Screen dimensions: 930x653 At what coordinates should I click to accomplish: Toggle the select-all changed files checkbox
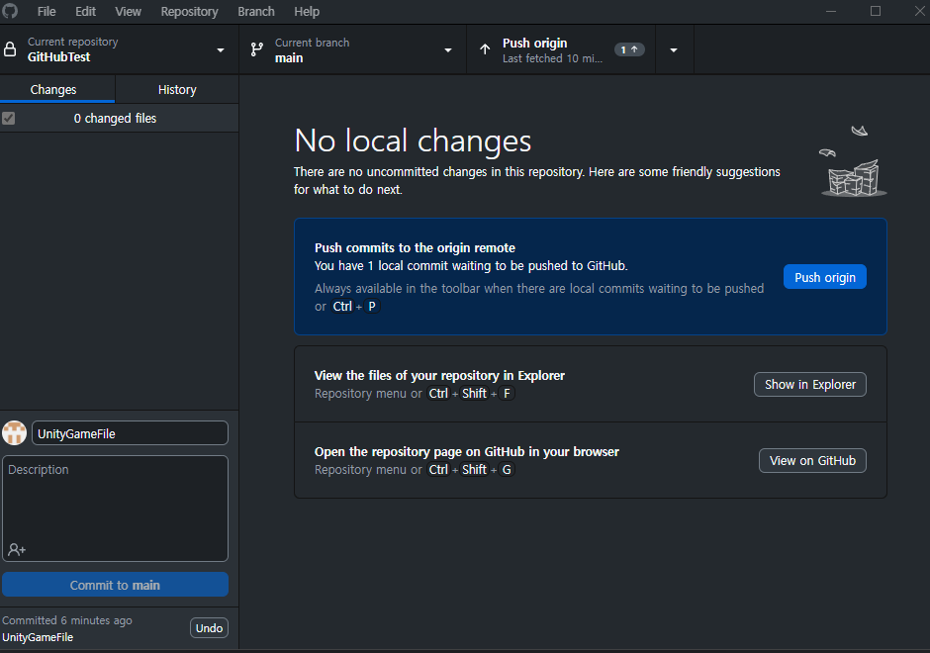(x=8, y=118)
